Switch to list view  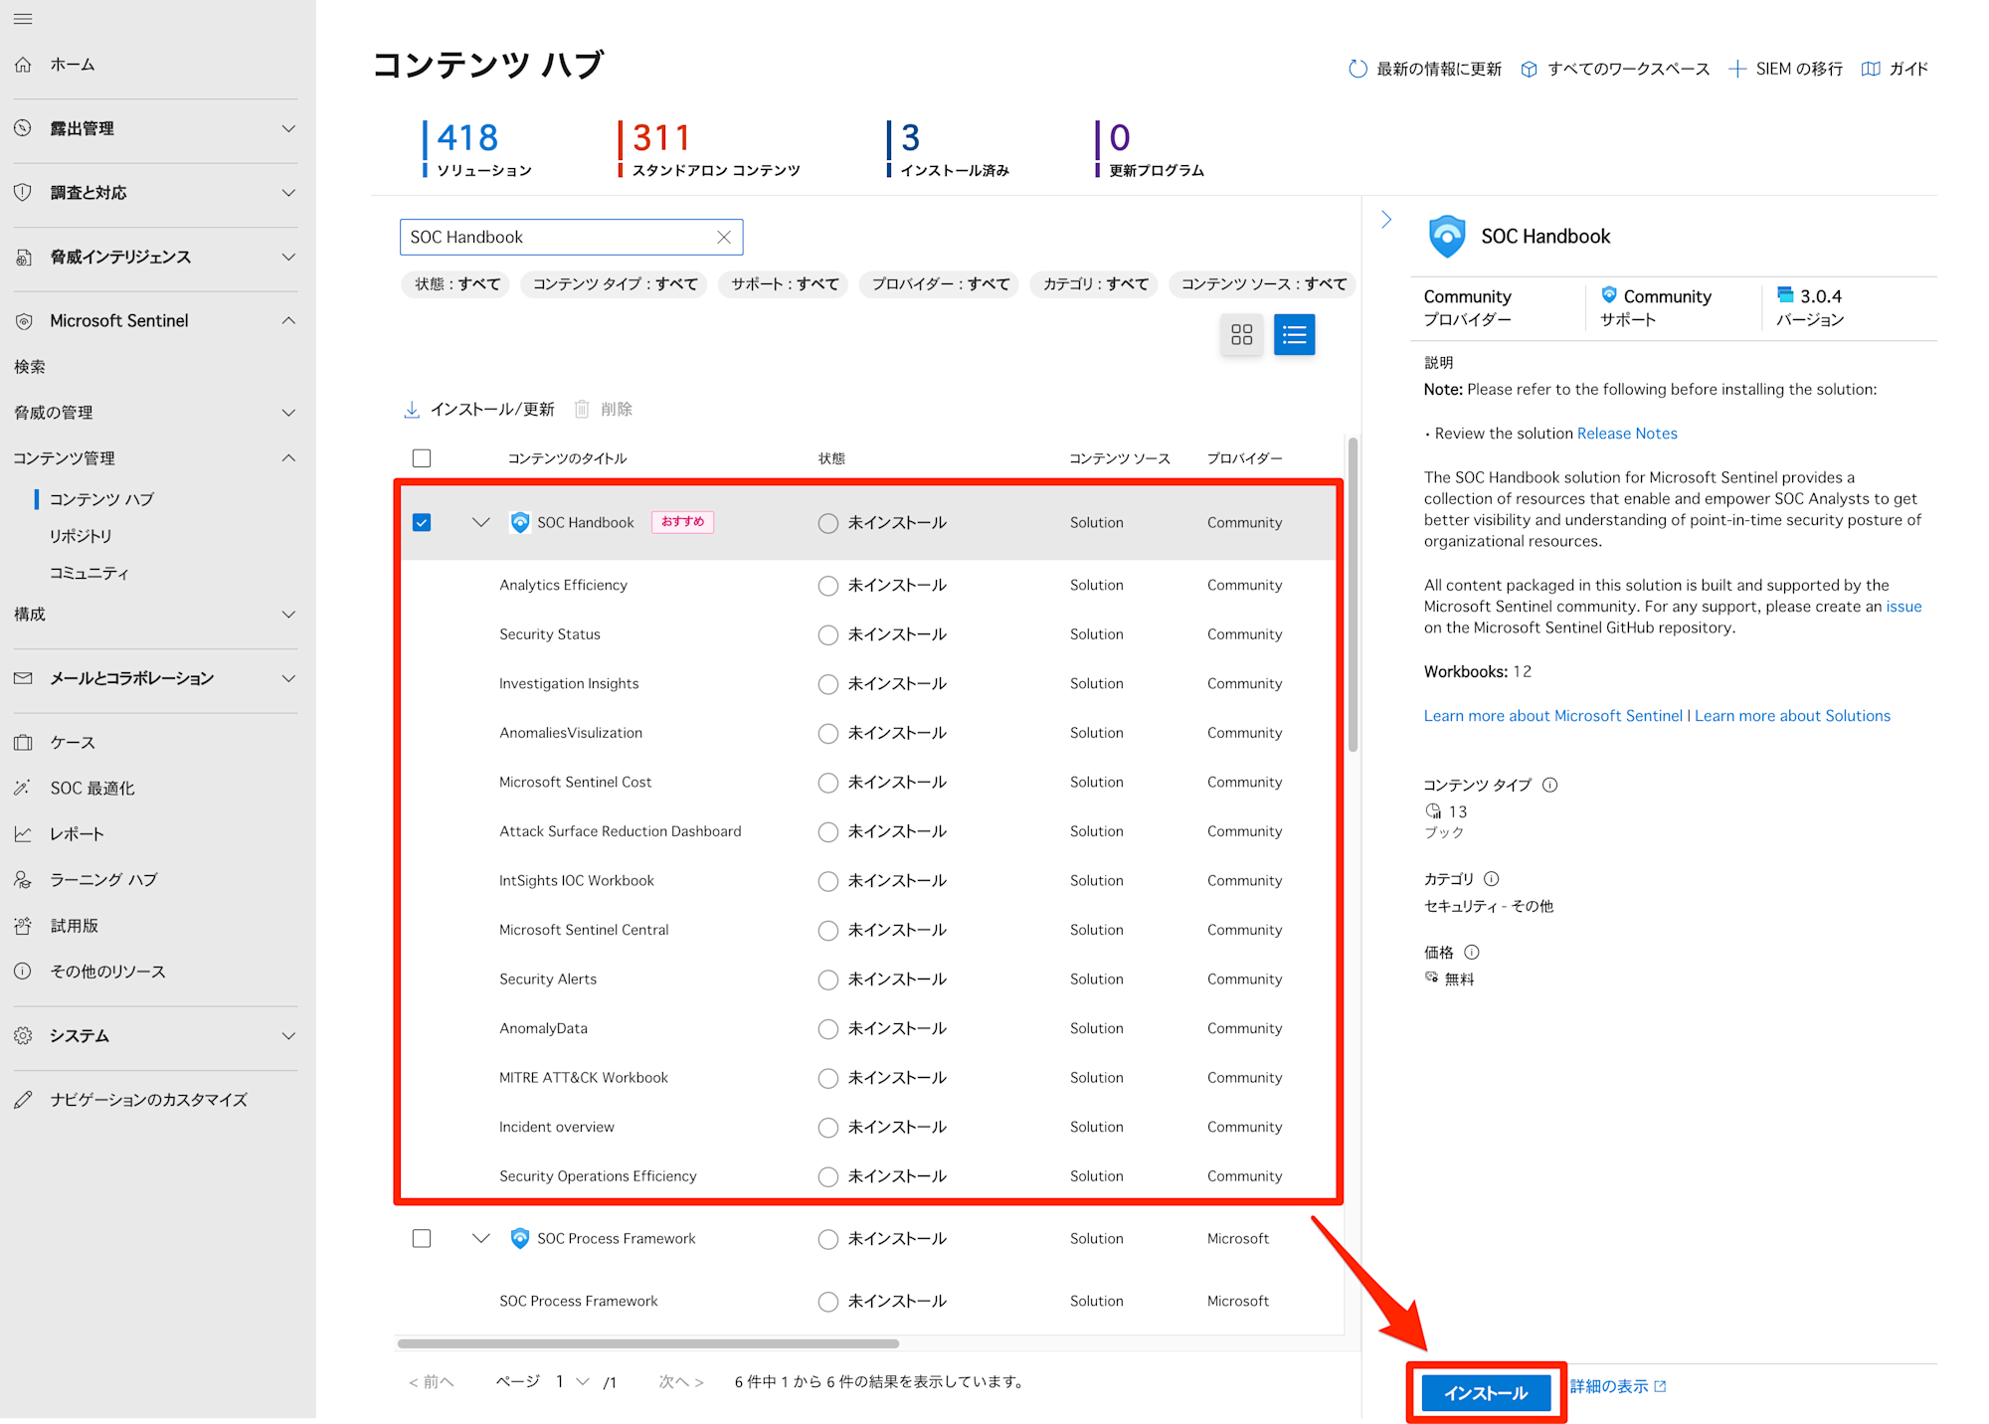pyautogui.click(x=1294, y=334)
